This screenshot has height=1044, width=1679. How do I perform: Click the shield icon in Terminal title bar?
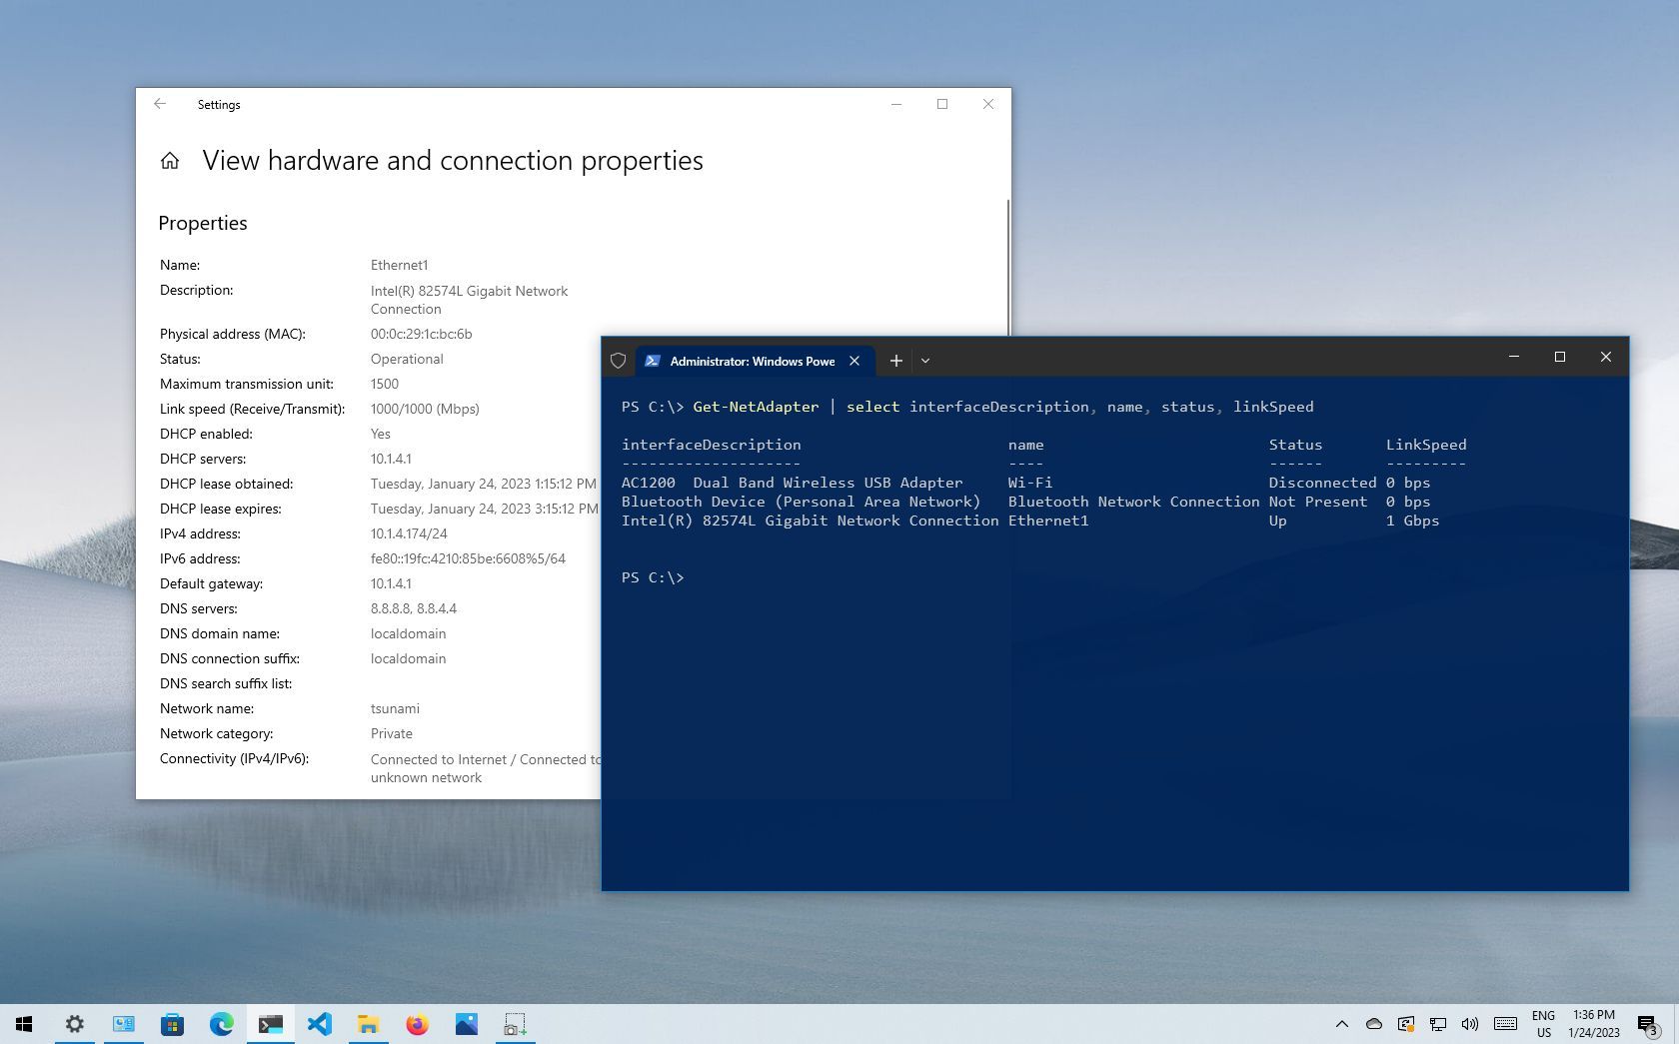(618, 361)
